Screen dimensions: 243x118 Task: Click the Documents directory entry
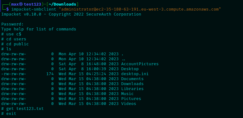click(x=132, y=79)
